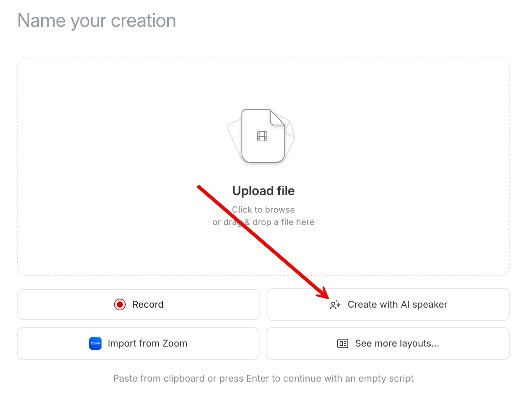Click the blue Zoom logo icon
The width and height of the screenshot is (526, 412).
[x=95, y=343]
